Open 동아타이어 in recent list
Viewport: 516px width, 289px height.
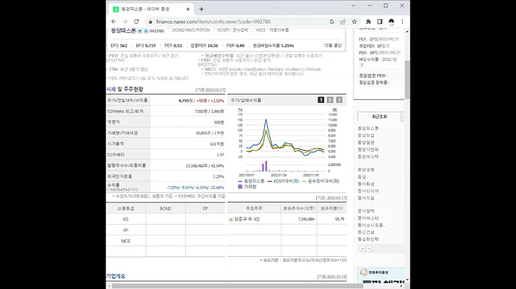(x=368, y=191)
